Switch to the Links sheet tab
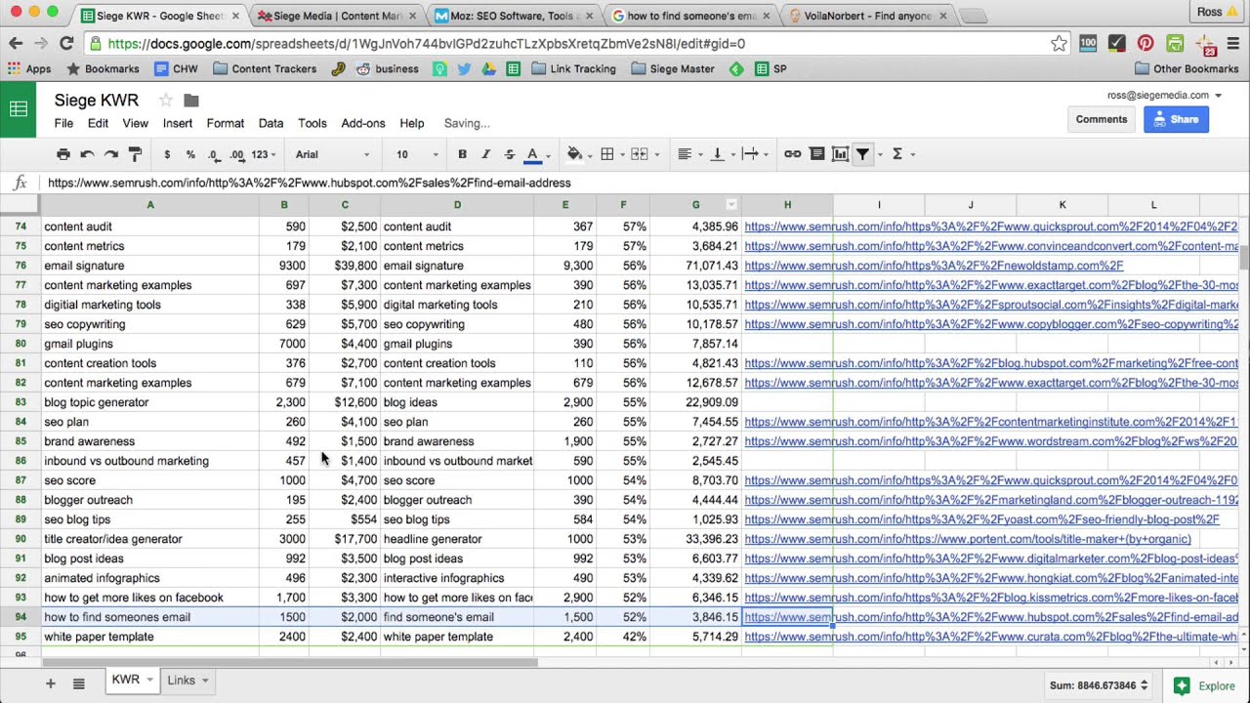1250x703 pixels. click(187, 681)
